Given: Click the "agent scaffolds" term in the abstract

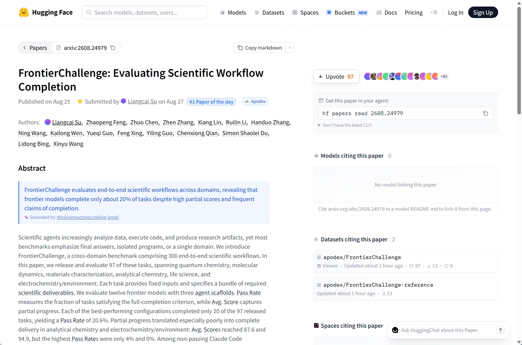Looking at the screenshot, I should point(214,292).
